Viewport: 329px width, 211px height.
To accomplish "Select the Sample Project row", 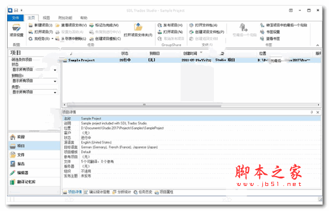I will pos(192,60).
